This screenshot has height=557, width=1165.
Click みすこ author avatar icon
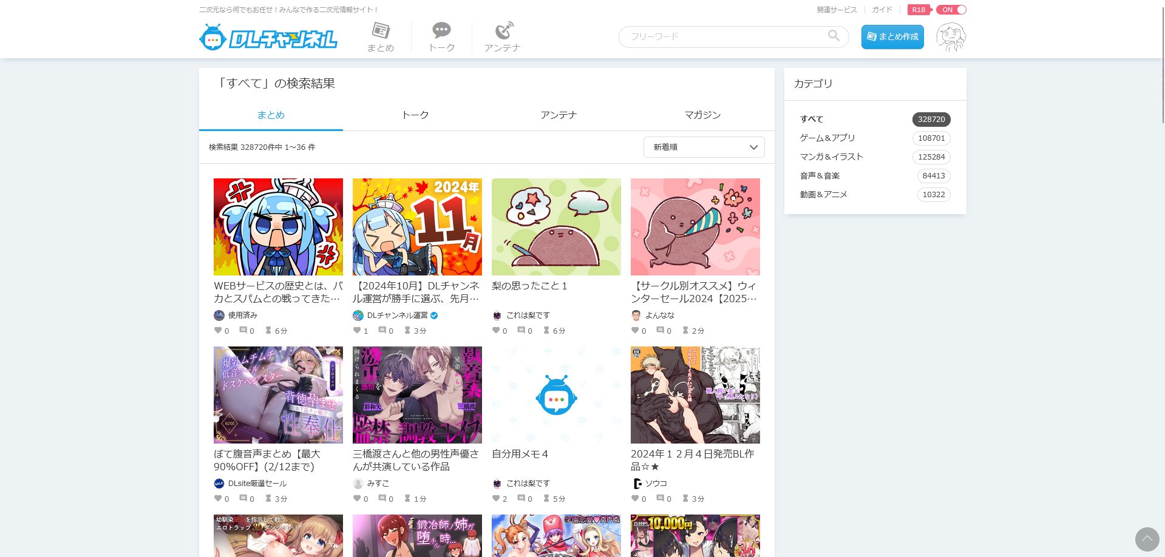pyautogui.click(x=358, y=484)
